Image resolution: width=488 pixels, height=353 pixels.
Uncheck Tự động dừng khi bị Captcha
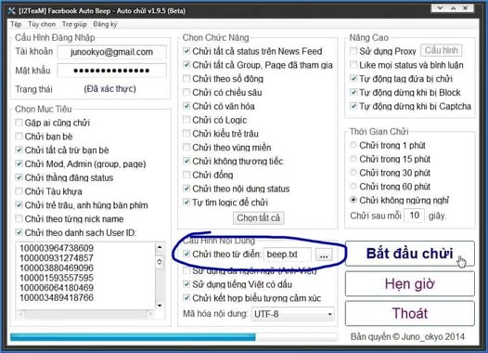point(353,106)
